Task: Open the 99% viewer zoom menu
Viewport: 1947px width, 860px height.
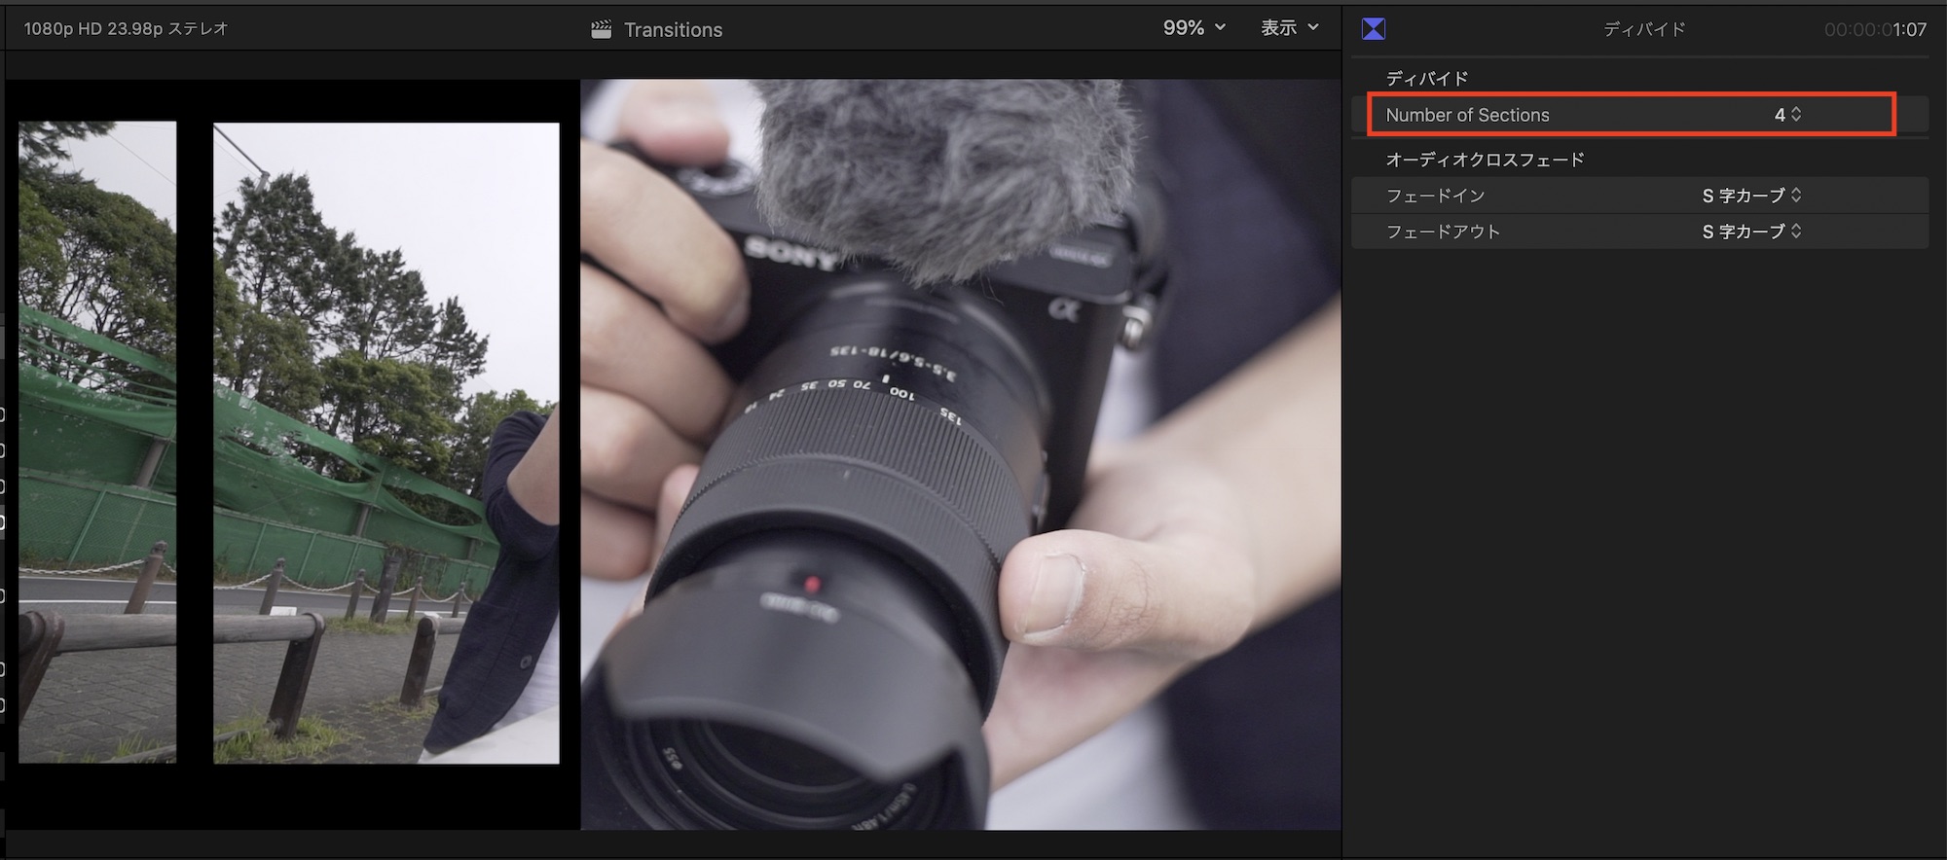Action: click(1194, 28)
